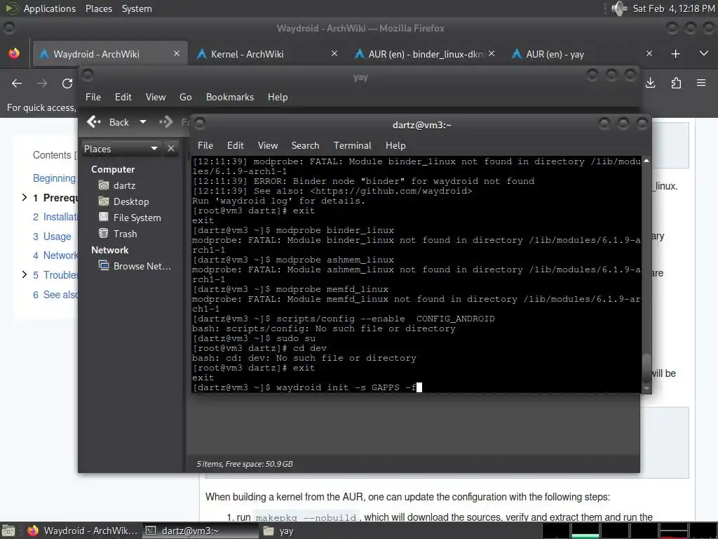
Task: Close the Places side pane
Action: click(x=171, y=149)
